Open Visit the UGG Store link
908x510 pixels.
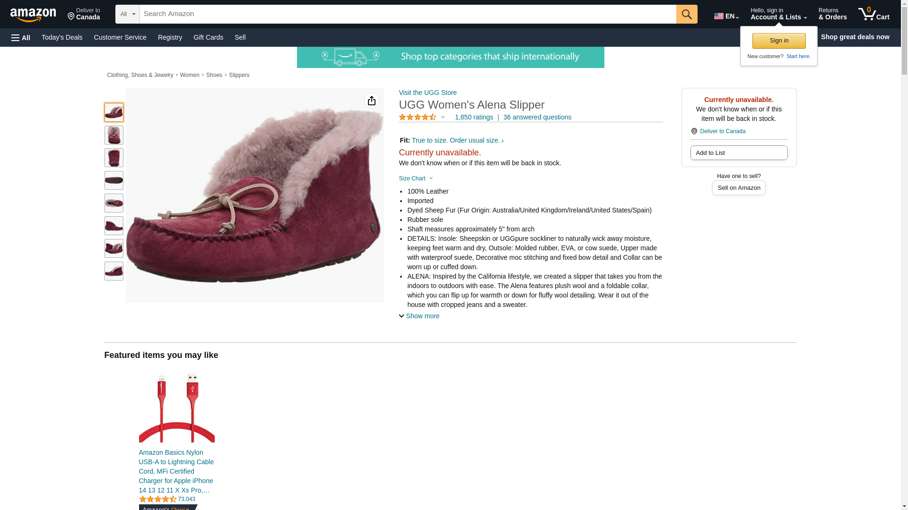[x=428, y=93]
